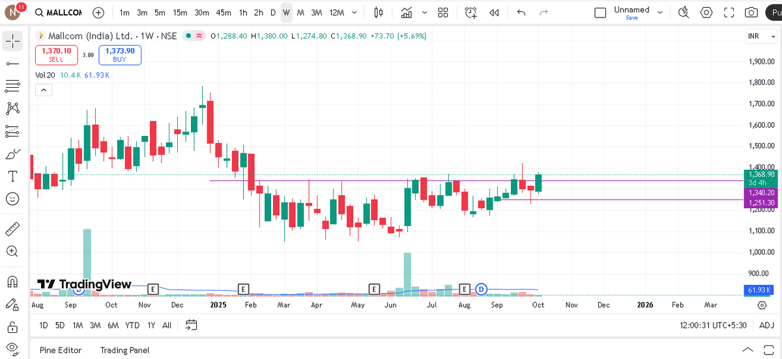The width and height of the screenshot is (782, 359).
Task: Undo the last chart action
Action: (521, 12)
